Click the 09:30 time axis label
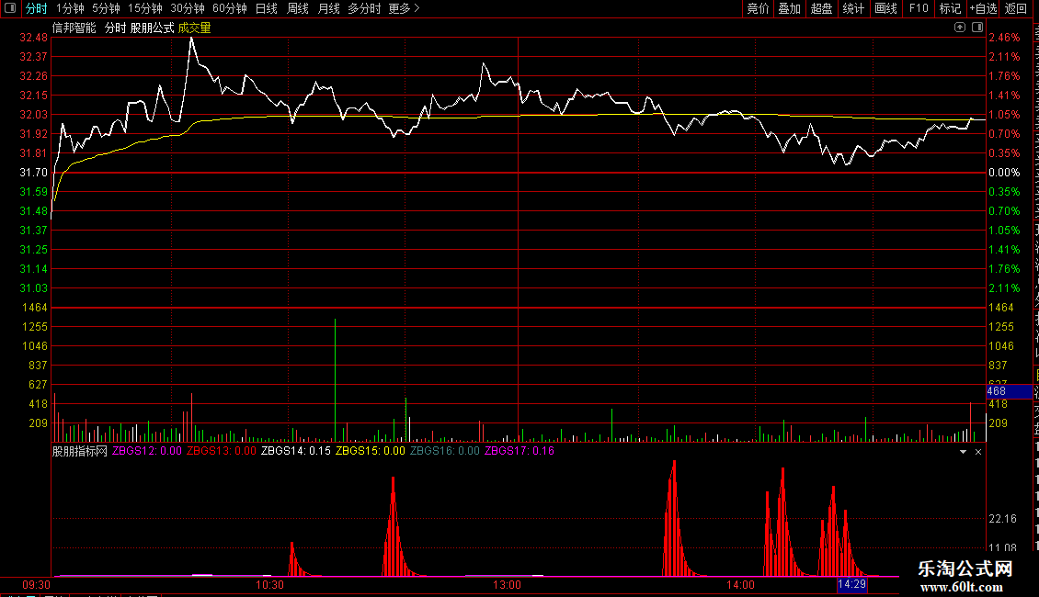 pyautogui.click(x=37, y=585)
